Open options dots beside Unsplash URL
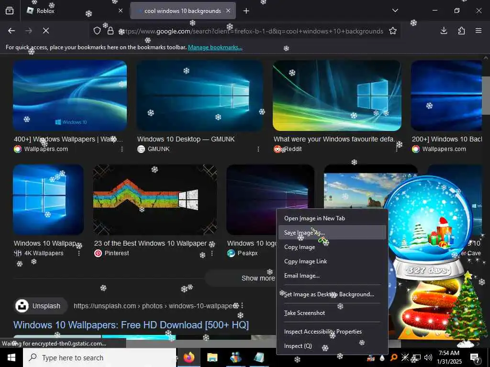The image size is (490, 367). 242,306
